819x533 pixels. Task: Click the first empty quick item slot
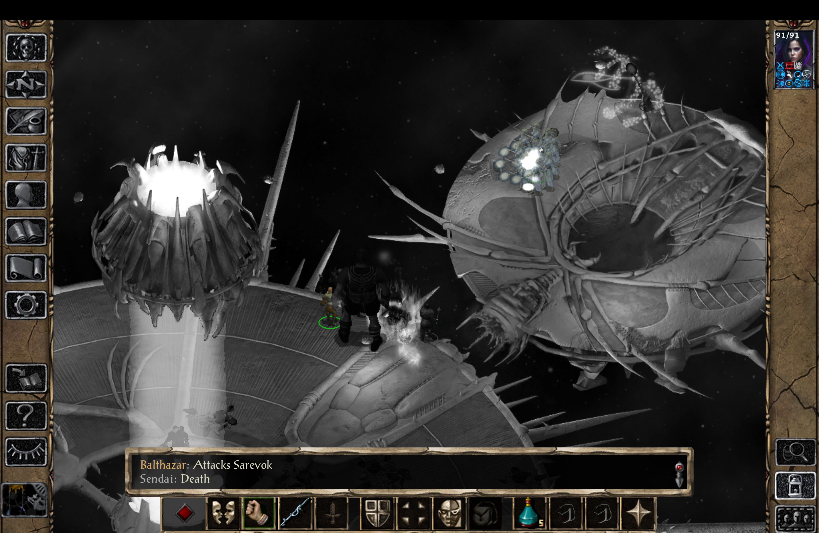(566, 513)
